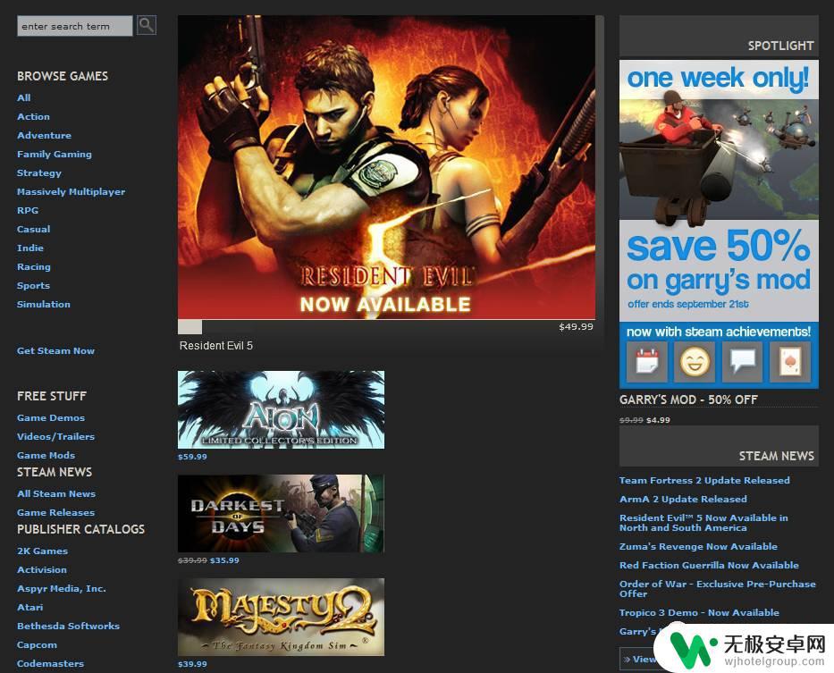Image resolution: width=834 pixels, height=673 pixels.
Task: Click the Resident Evil 5 featured banner
Action: click(x=387, y=167)
